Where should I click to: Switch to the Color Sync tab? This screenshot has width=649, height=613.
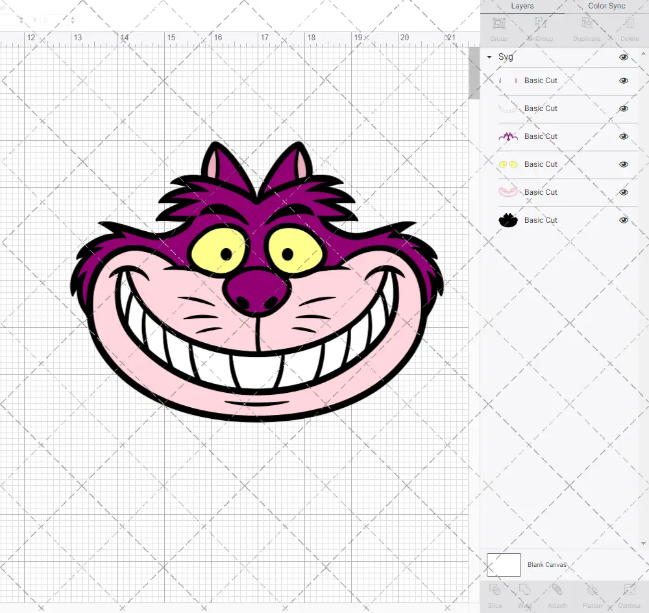click(606, 6)
